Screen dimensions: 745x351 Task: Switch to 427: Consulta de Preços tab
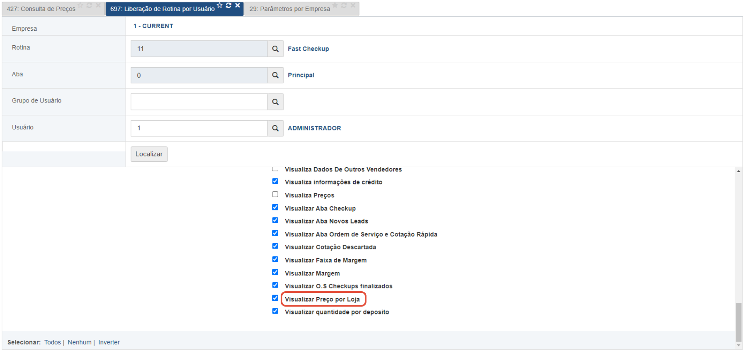(41, 9)
